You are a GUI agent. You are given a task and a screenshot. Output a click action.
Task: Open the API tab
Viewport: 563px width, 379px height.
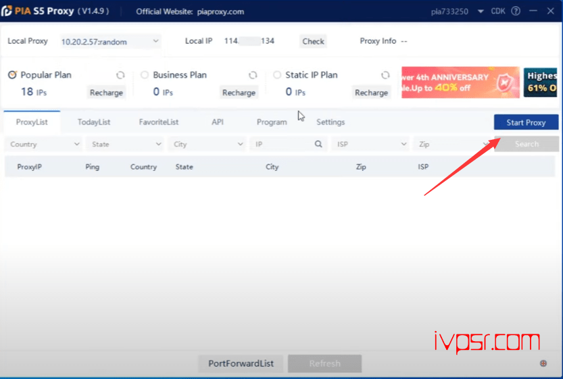(217, 122)
